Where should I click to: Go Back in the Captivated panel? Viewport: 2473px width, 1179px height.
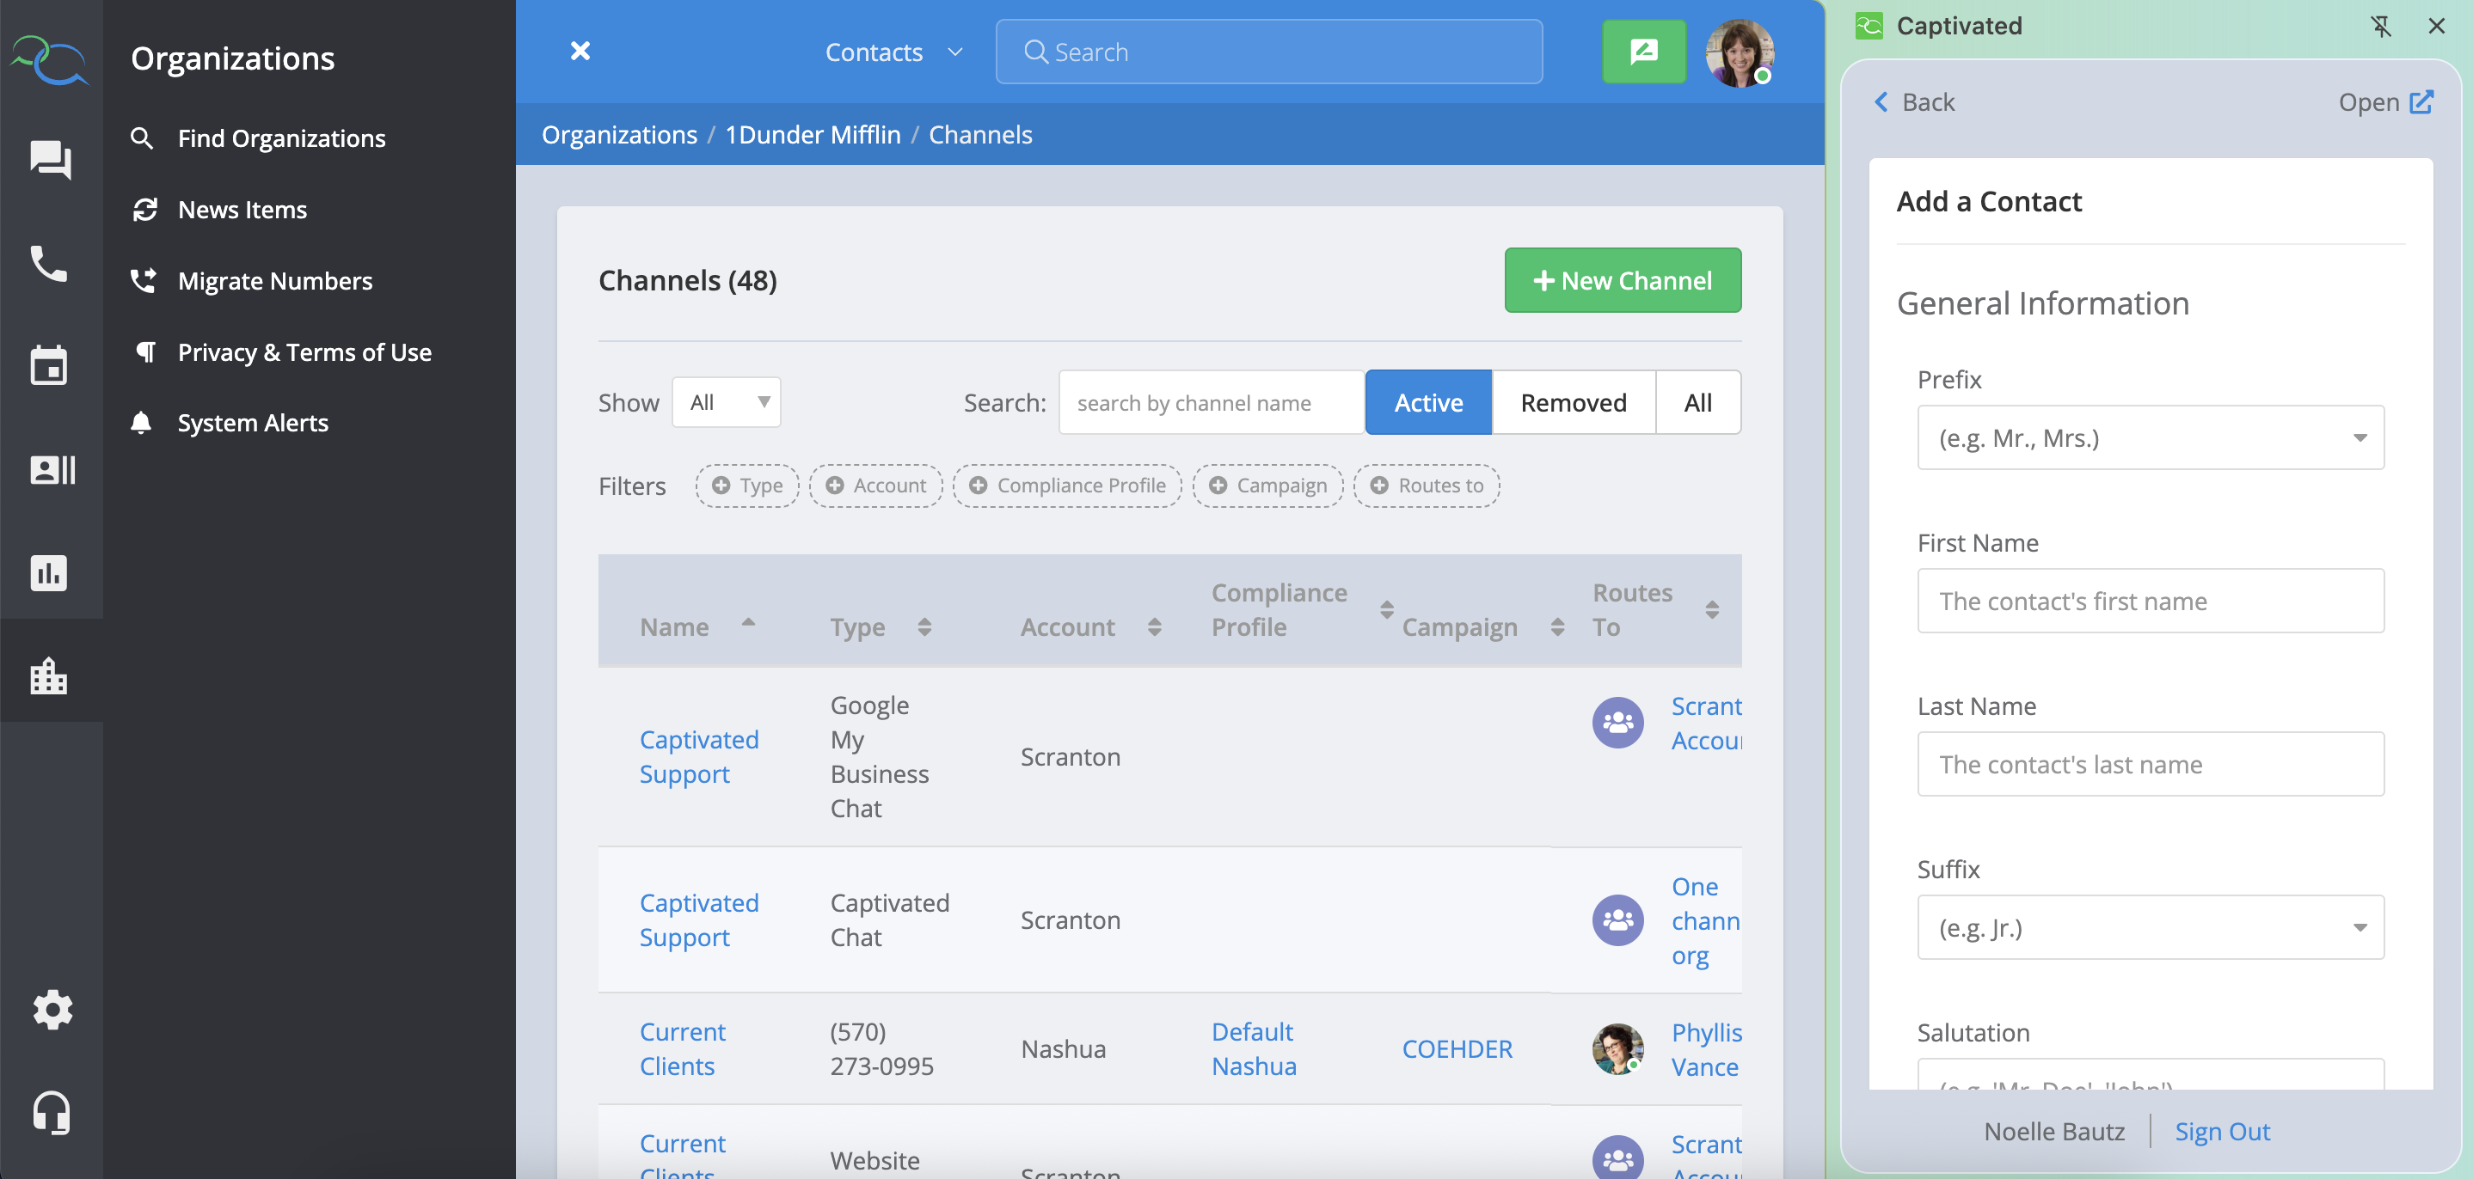tap(1913, 101)
